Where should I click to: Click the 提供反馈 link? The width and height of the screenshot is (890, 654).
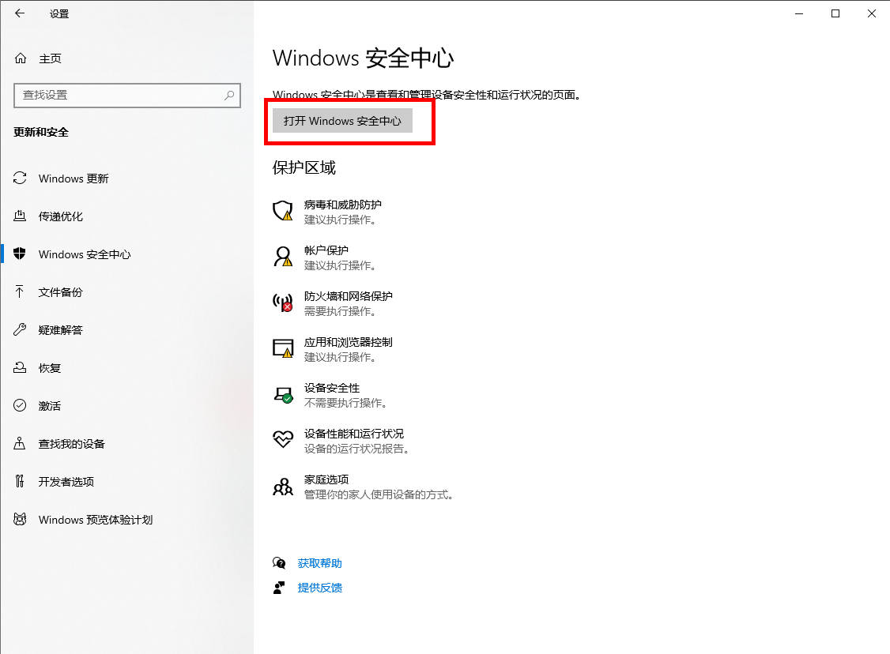(x=319, y=588)
